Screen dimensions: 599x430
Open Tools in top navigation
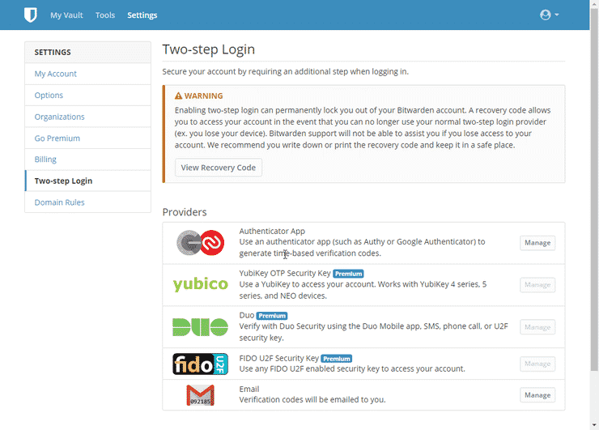(105, 15)
